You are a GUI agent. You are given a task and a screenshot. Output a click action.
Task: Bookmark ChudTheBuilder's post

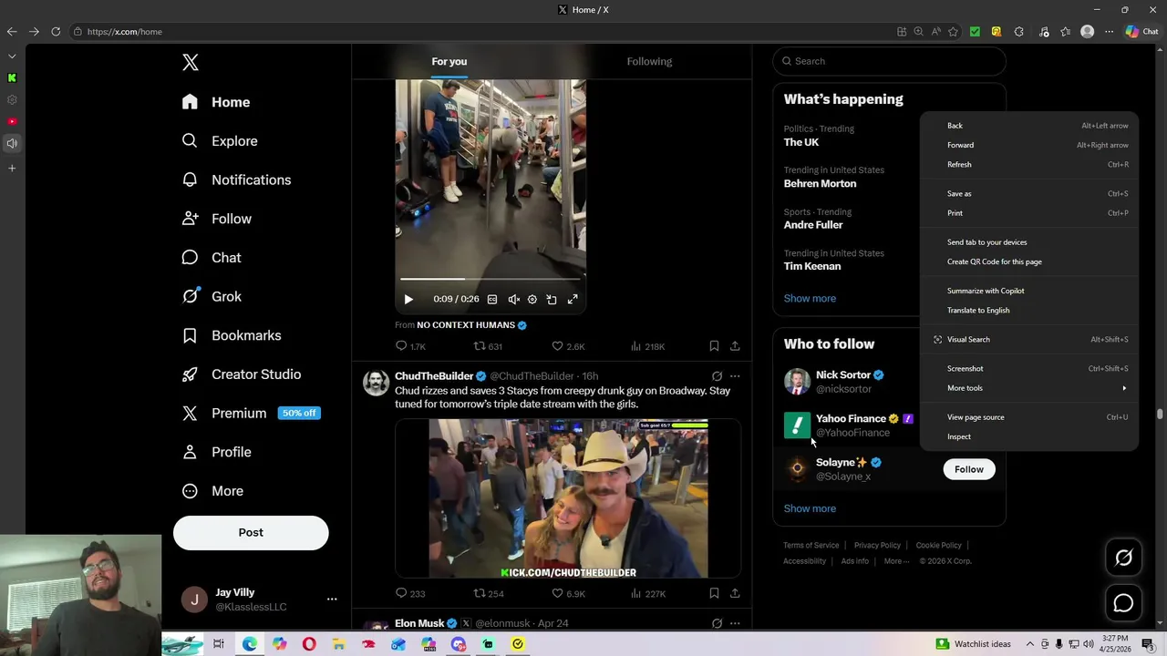(714, 593)
